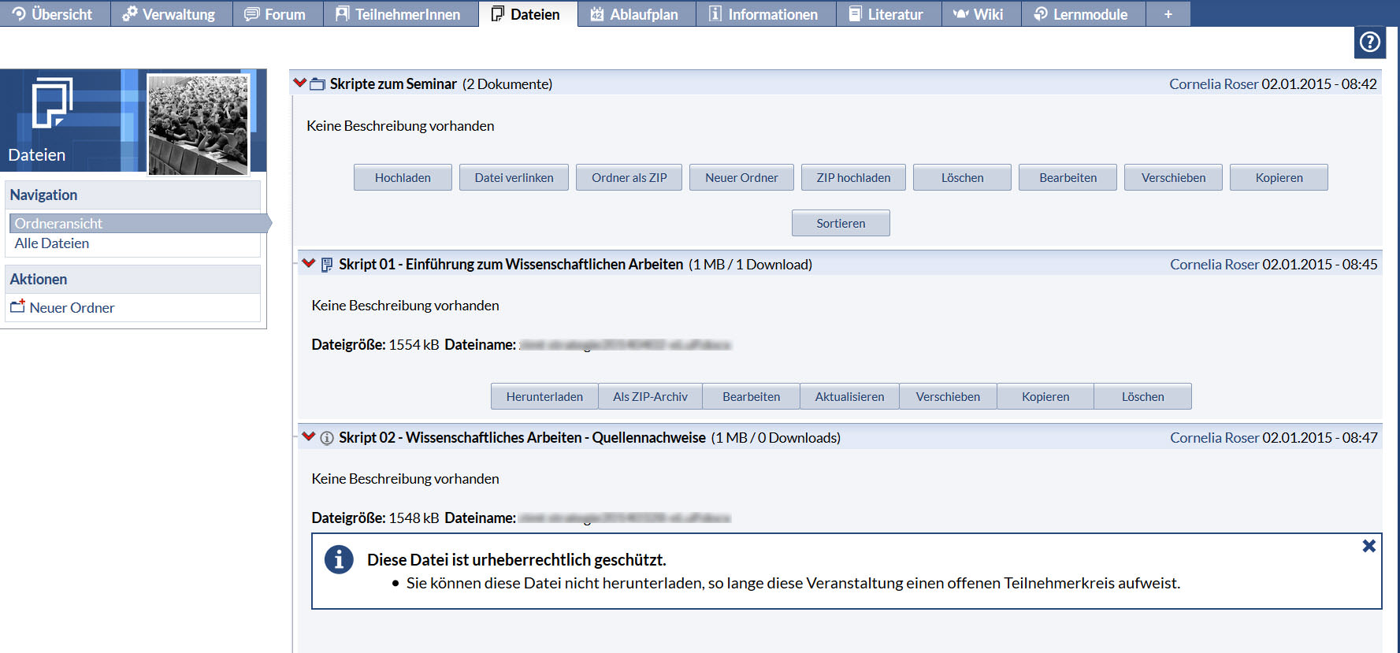Click the plus tab icon in navigation bar
The width and height of the screenshot is (1400, 653).
pos(1168,14)
